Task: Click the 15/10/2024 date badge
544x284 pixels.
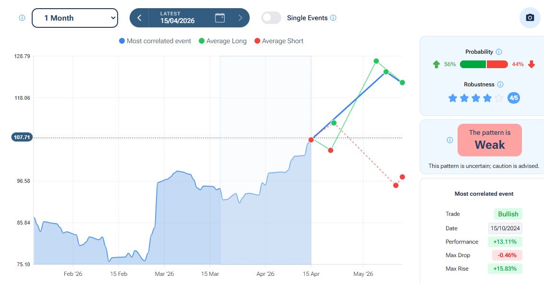Action: pyautogui.click(x=506, y=228)
